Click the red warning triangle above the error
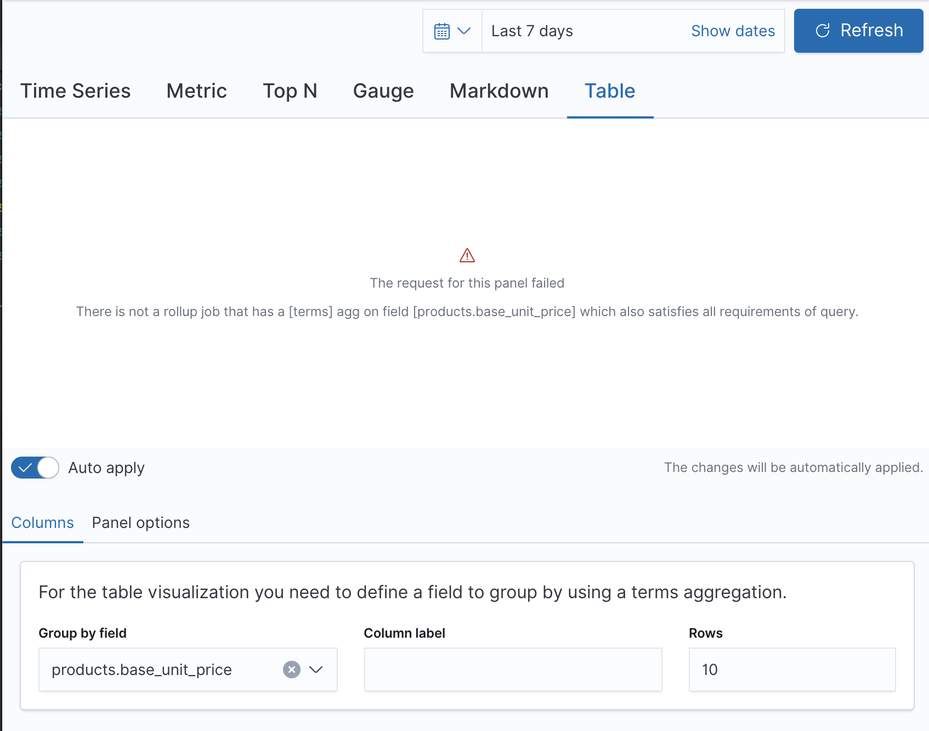 (x=467, y=255)
